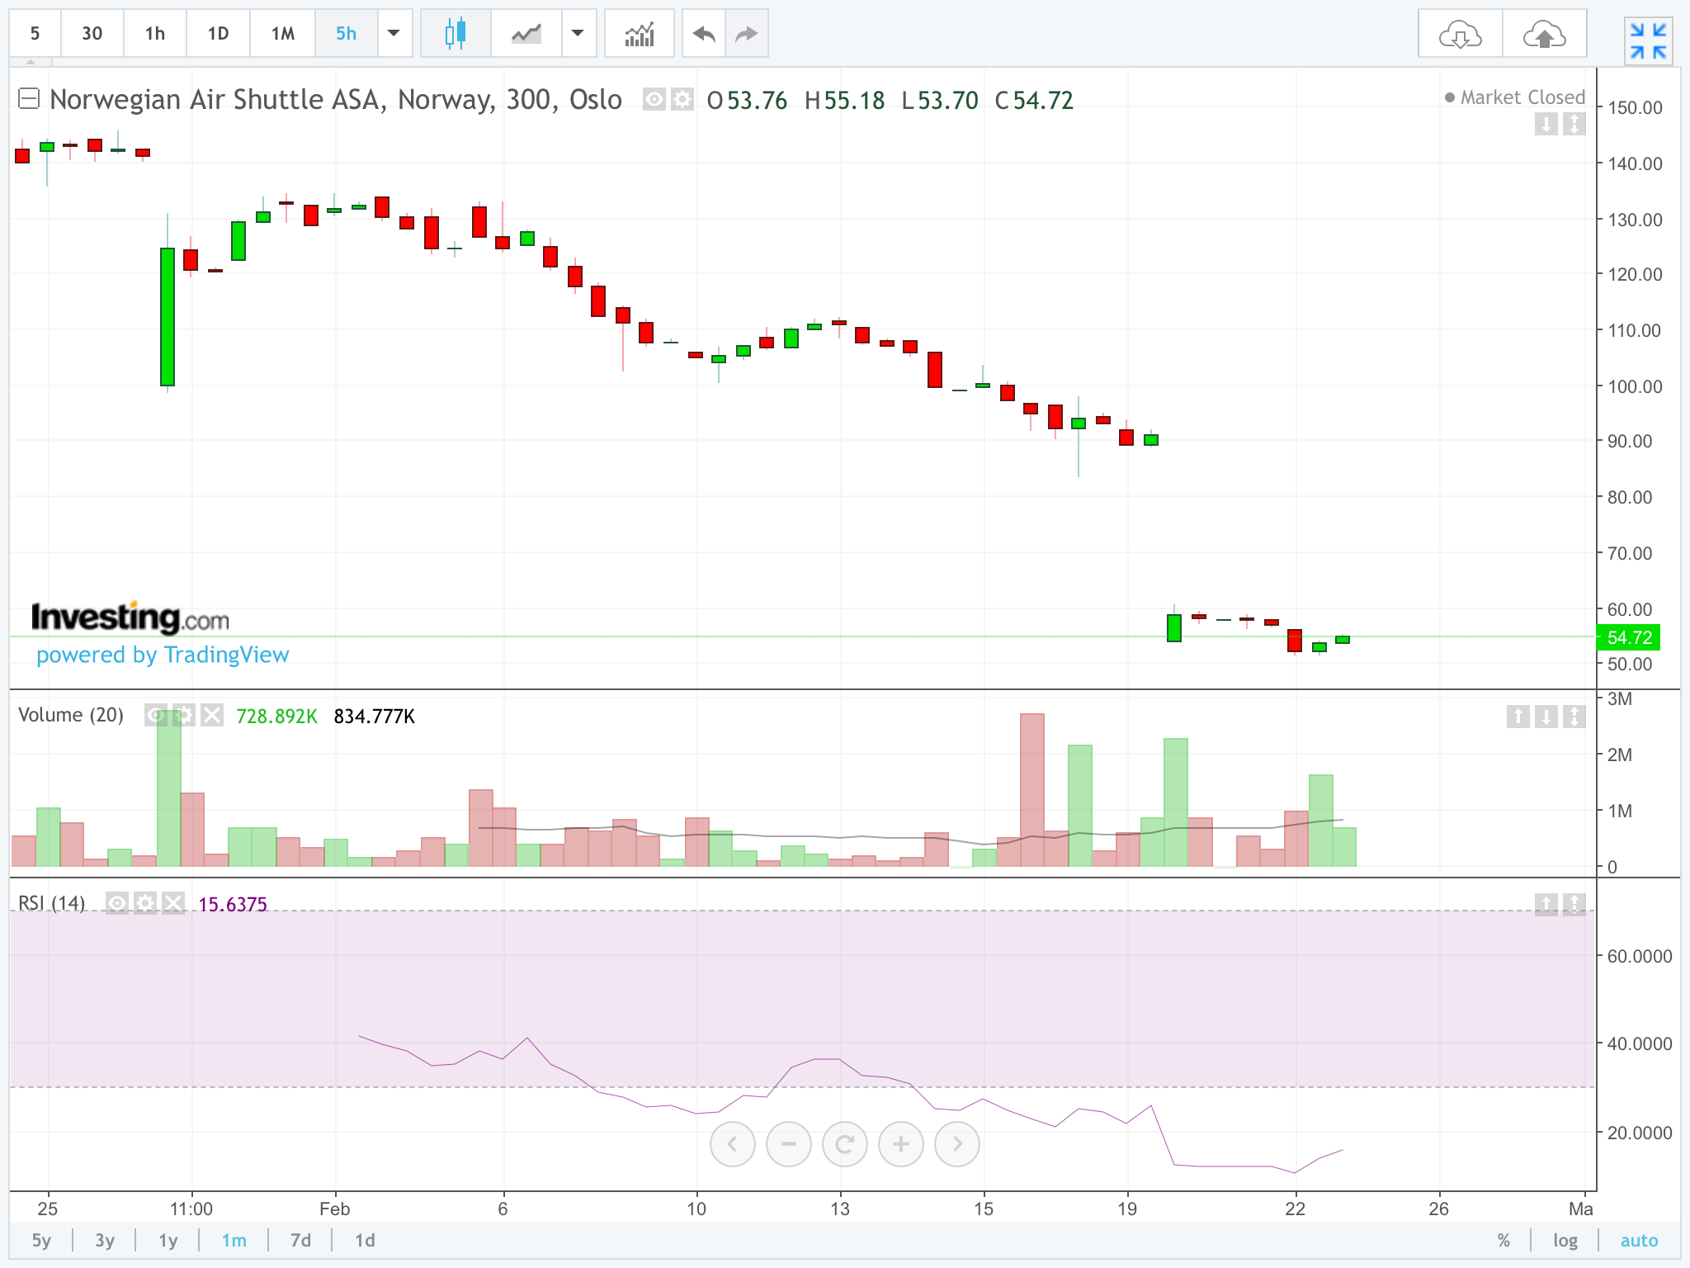Click the redo arrow icon

[x=746, y=34]
